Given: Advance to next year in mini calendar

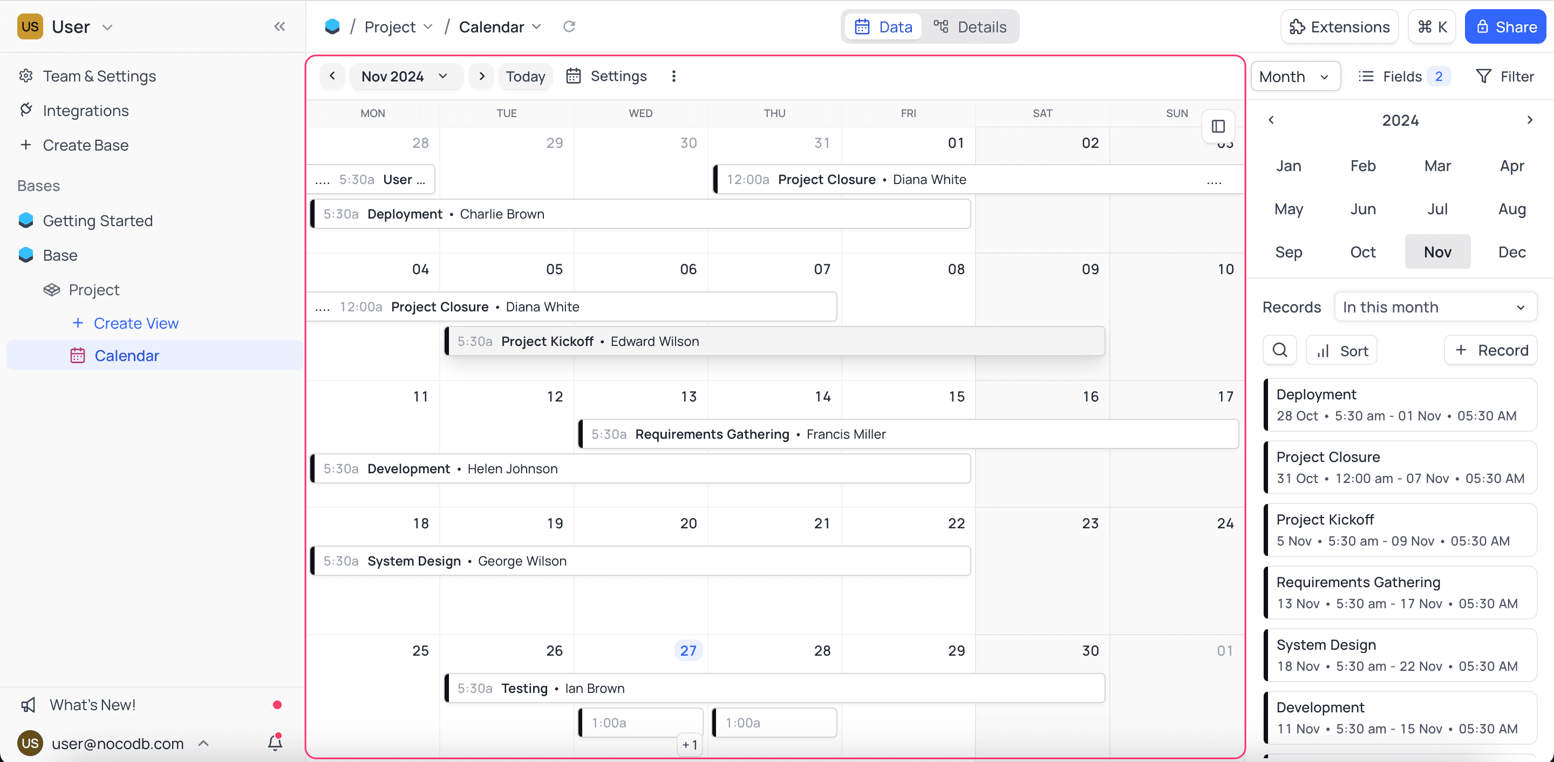Looking at the screenshot, I should [x=1529, y=120].
